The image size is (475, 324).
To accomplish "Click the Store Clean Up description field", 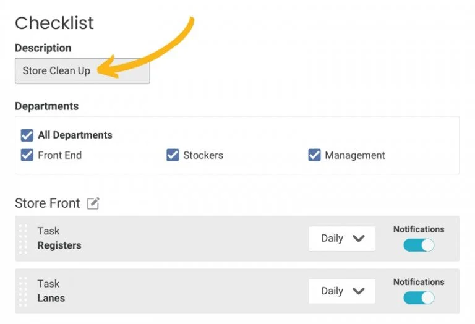I will pos(82,71).
